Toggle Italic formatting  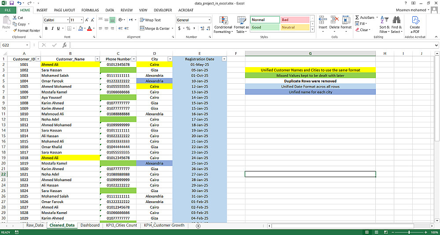52,28
